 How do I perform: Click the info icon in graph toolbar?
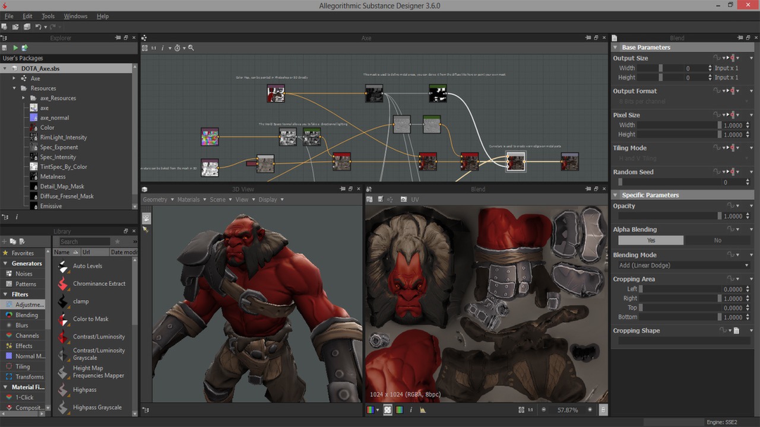(x=163, y=47)
